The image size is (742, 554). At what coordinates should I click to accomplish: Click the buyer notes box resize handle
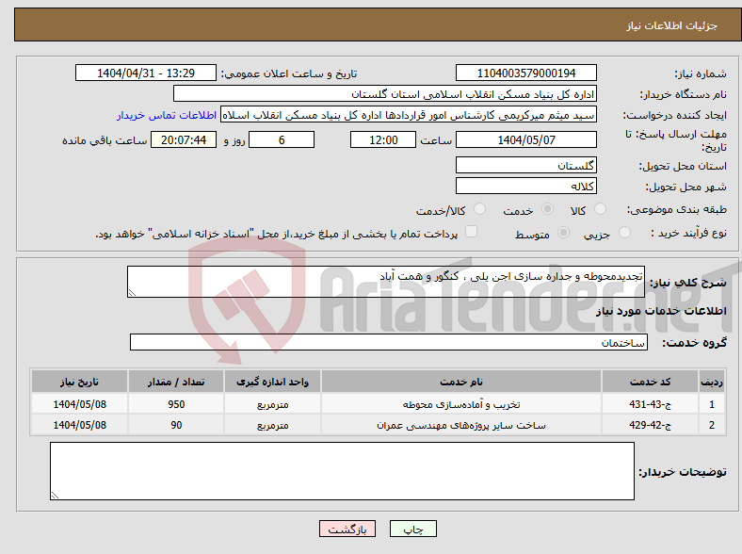pyautogui.click(x=55, y=496)
